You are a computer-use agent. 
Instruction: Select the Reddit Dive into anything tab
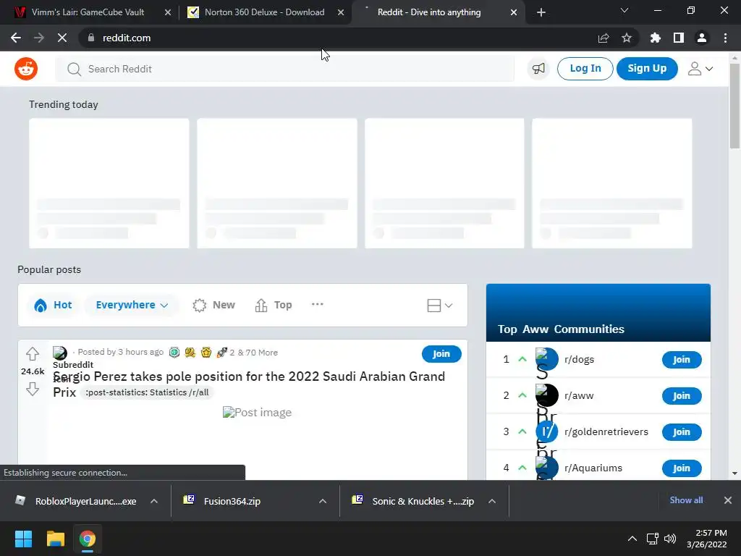point(428,12)
